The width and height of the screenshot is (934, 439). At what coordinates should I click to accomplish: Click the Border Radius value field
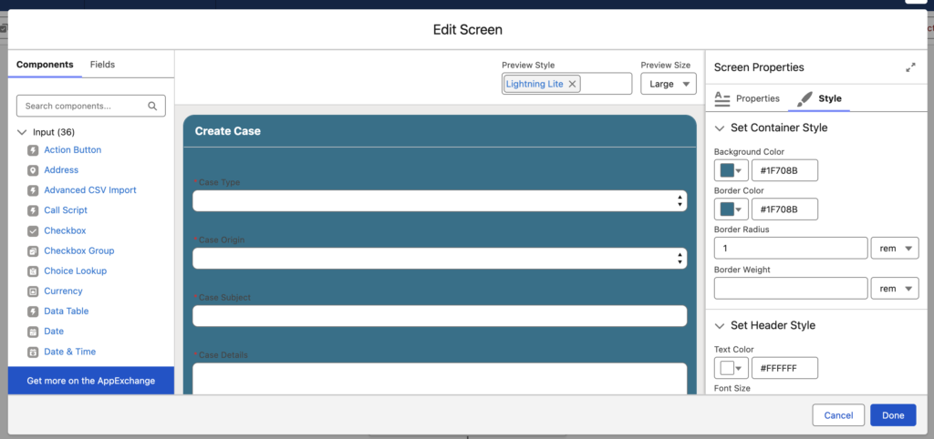(x=791, y=248)
